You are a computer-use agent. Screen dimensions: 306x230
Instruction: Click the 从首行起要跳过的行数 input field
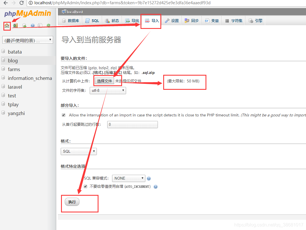pyautogui.click(x=133, y=124)
